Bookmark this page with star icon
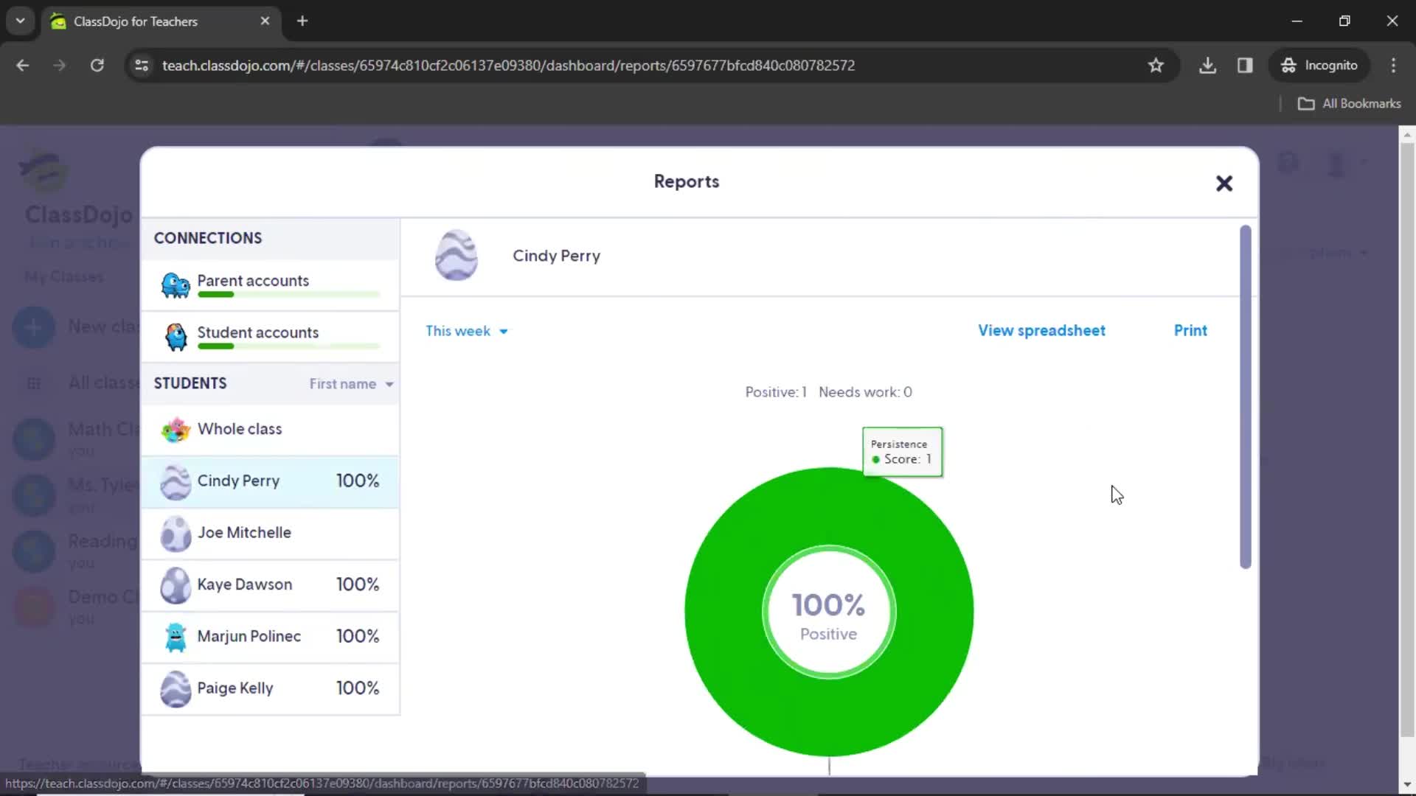Image resolution: width=1416 pixels, height=796 pixels. click(1156, 66)
